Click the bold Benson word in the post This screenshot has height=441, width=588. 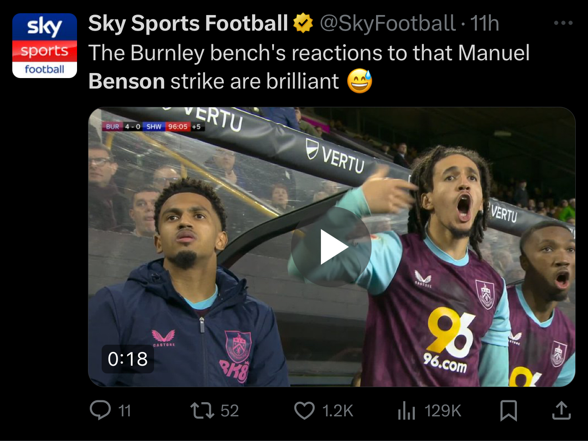pos(127,82)
